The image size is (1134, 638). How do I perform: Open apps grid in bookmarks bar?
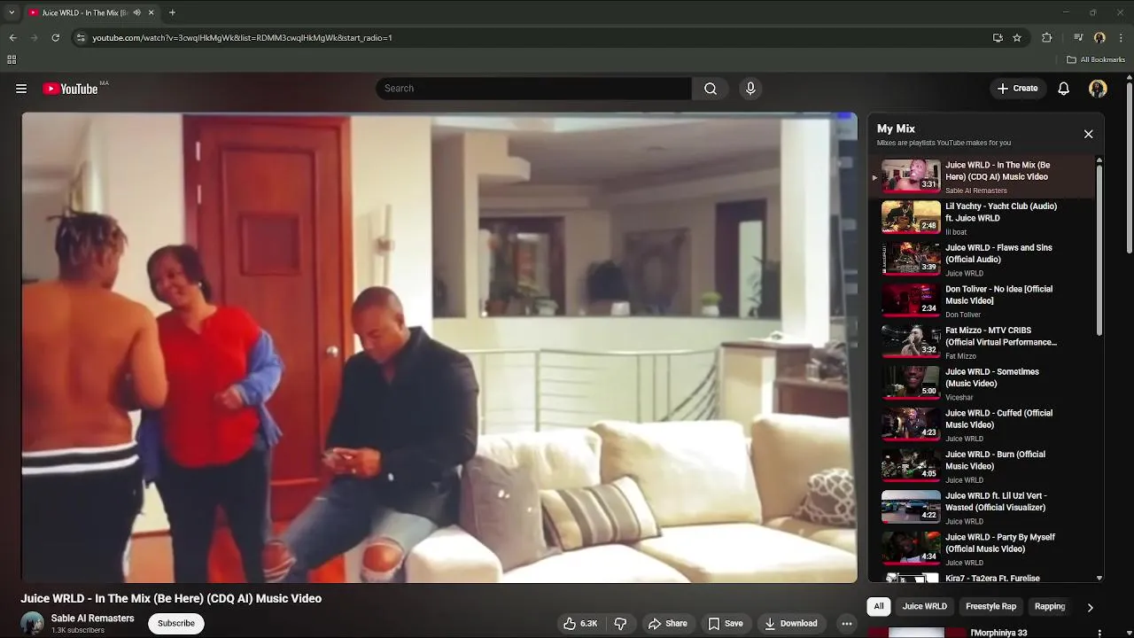coord(12,60)
